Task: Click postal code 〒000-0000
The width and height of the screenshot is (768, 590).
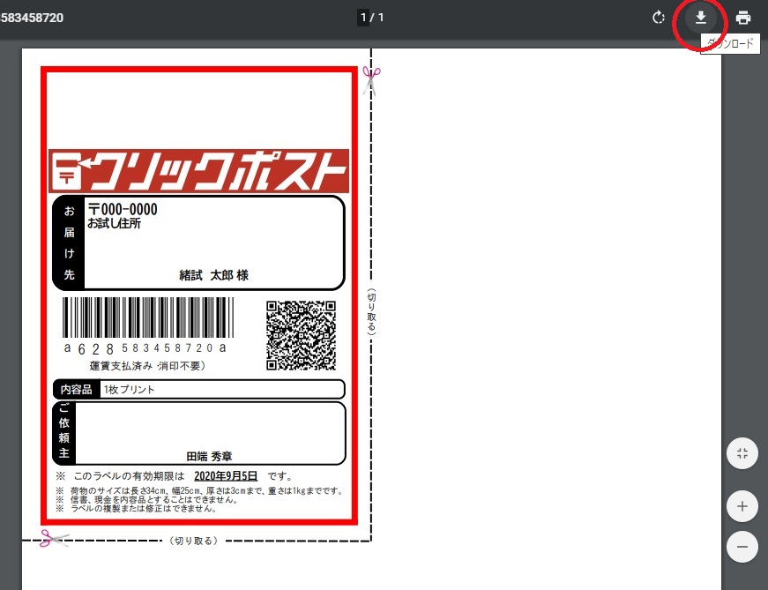Action: [x=123, y=209]
